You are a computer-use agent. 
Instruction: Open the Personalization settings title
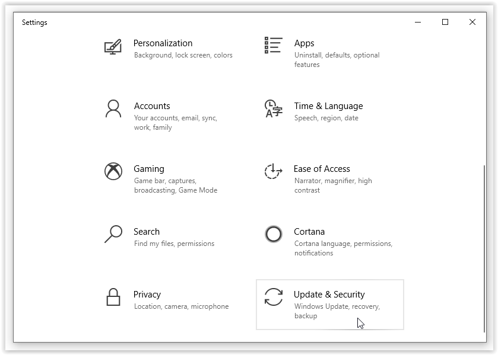(163, 43)
